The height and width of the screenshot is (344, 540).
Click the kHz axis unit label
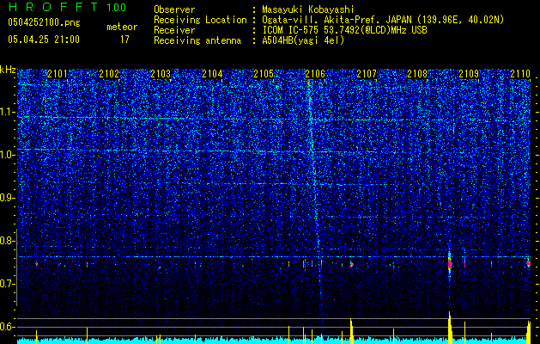pyautogui.click(x=8, y=70)
